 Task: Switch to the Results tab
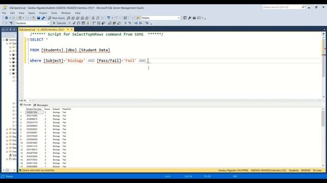tap(26, 105)
